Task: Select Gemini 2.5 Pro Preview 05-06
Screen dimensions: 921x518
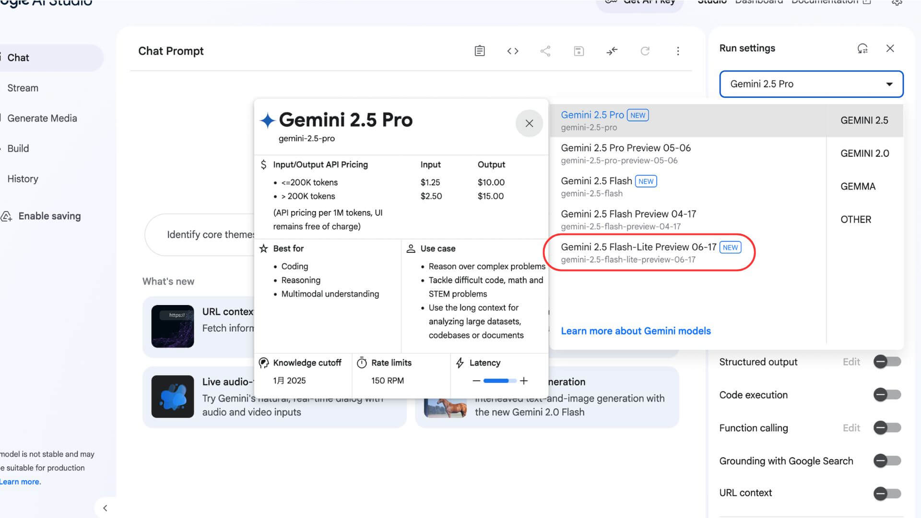Action: [688, 153]
